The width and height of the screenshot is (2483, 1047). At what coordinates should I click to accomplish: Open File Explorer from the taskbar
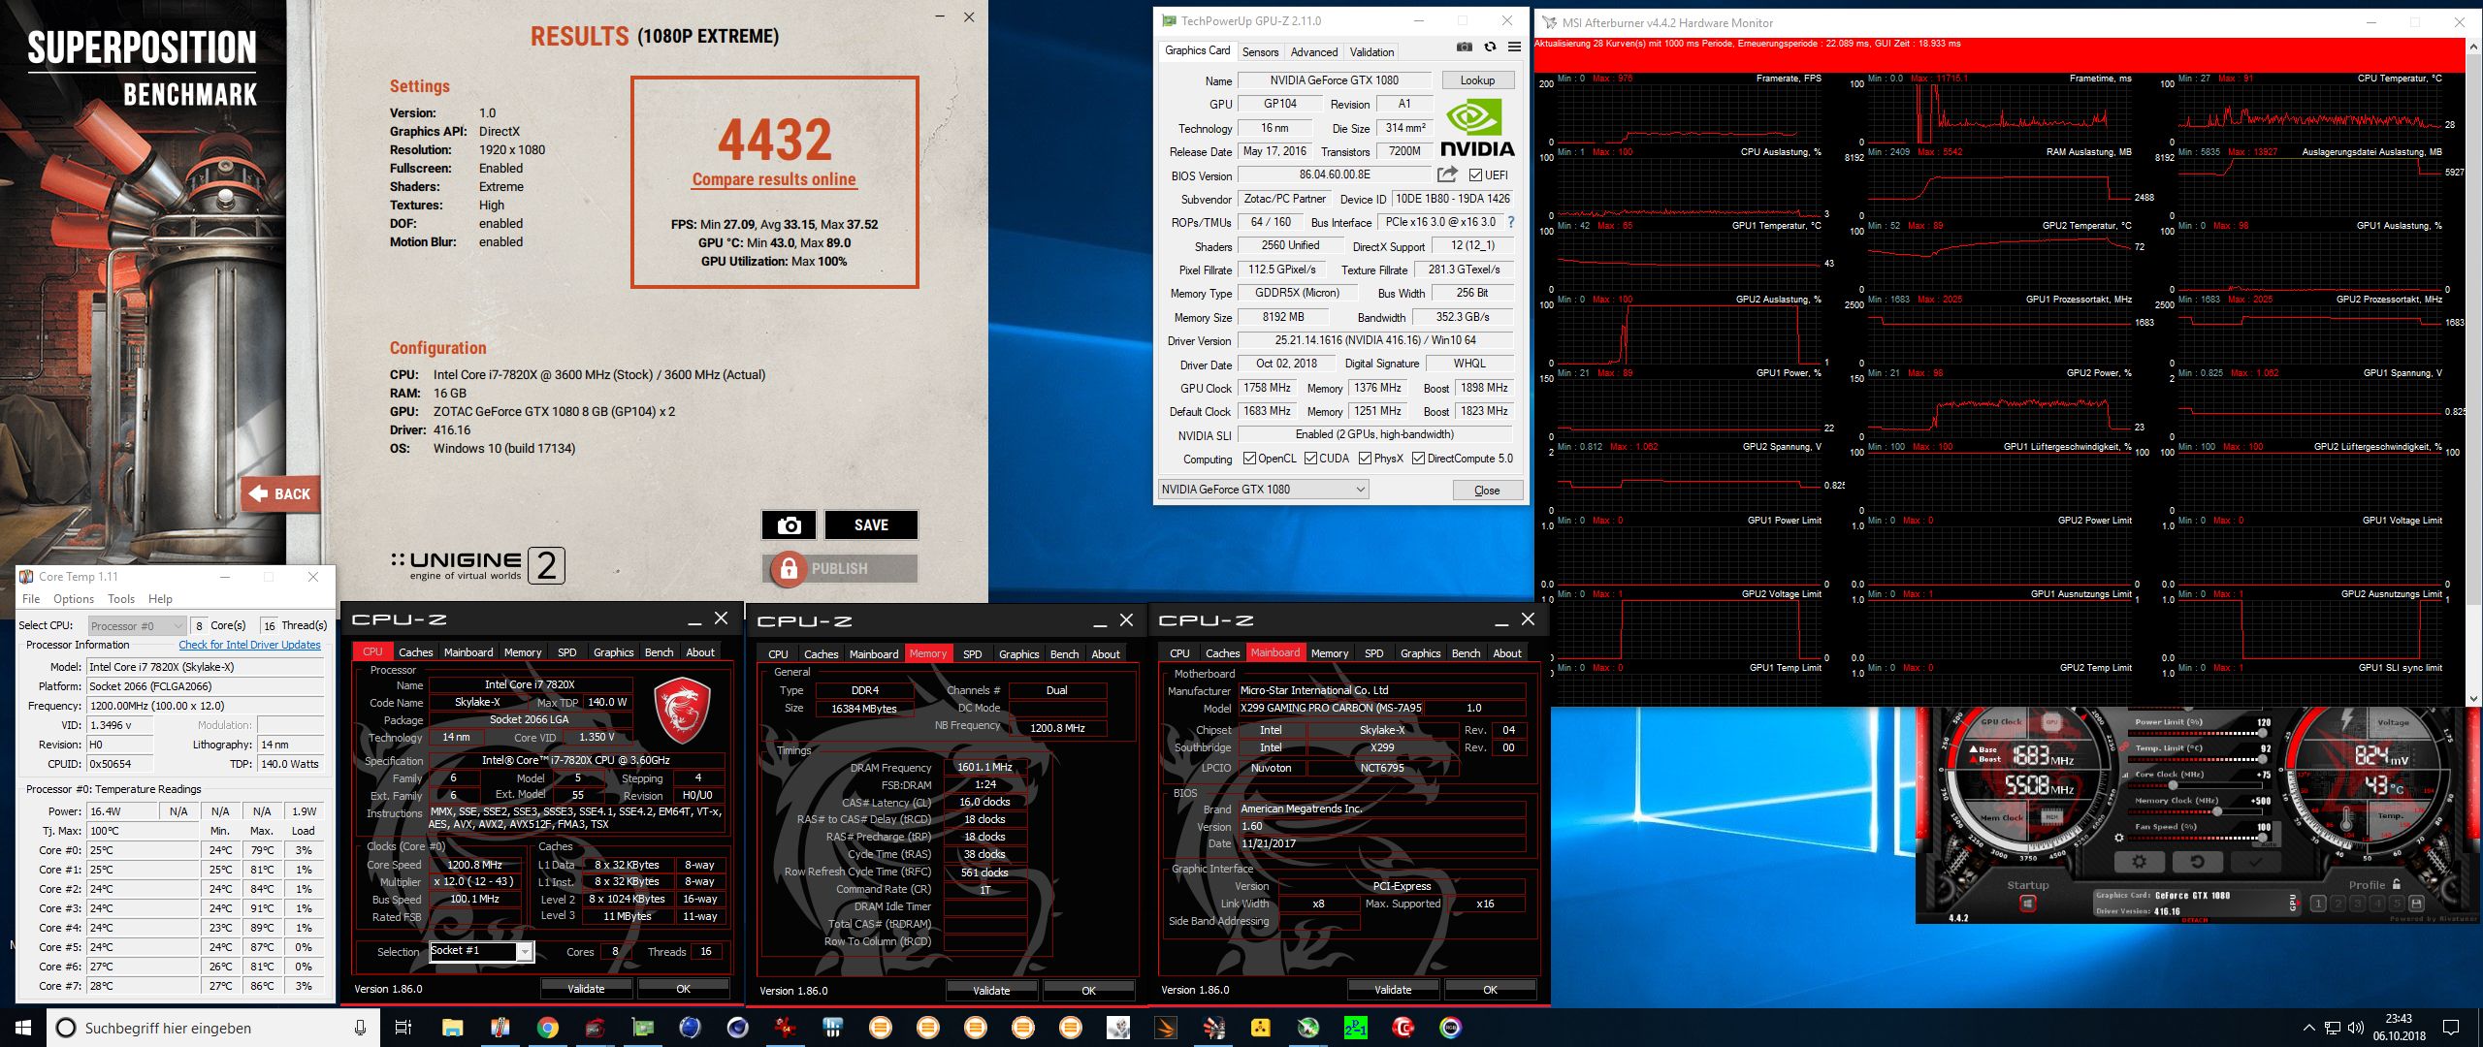(452, 1028)
